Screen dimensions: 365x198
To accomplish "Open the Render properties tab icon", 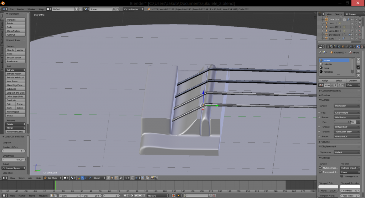I will coord(328,47).
